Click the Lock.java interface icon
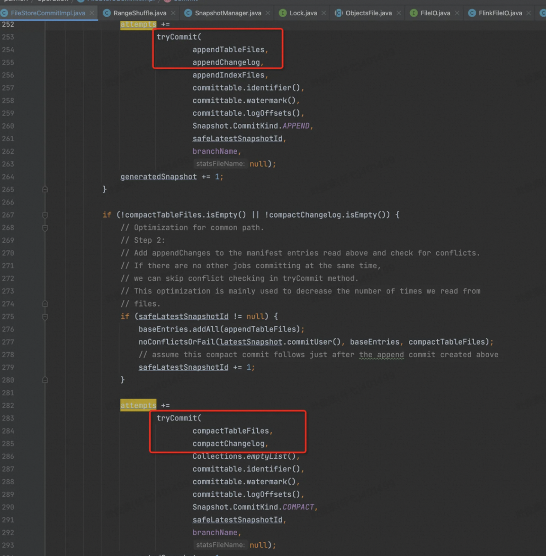Screen dimensions: 546x556 click(283, 13)
